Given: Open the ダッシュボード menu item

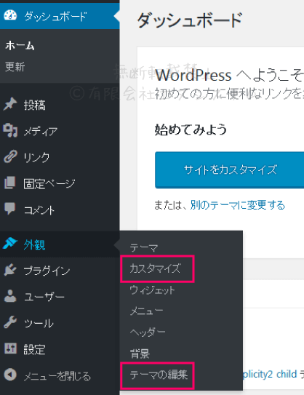Looking at the screenshot, I should 60,15.
